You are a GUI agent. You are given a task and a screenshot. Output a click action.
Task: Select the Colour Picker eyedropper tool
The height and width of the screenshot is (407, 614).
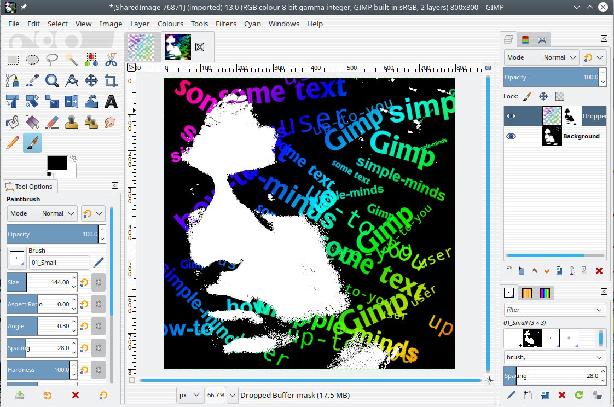click(x=32, y=80)
